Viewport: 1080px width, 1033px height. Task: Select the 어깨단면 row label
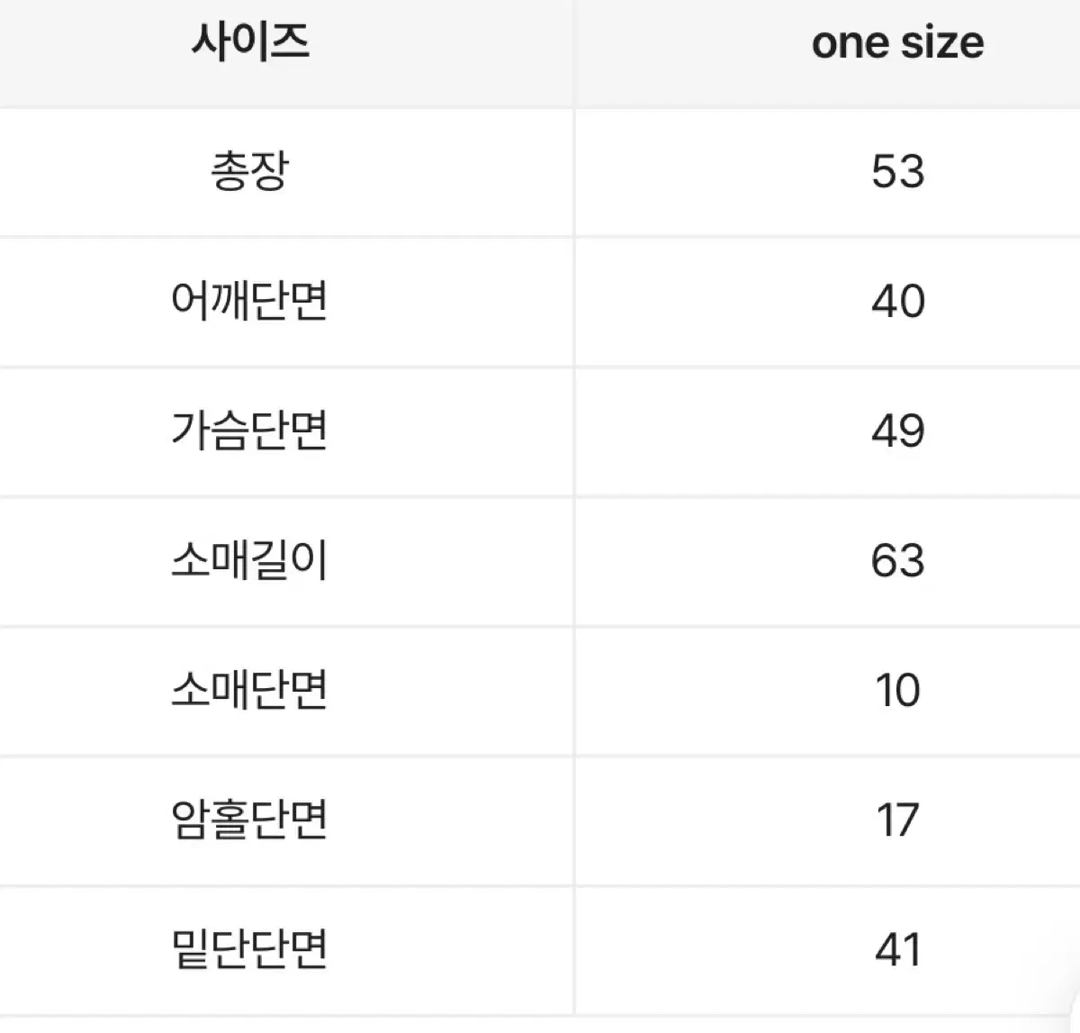pos(249,301)
